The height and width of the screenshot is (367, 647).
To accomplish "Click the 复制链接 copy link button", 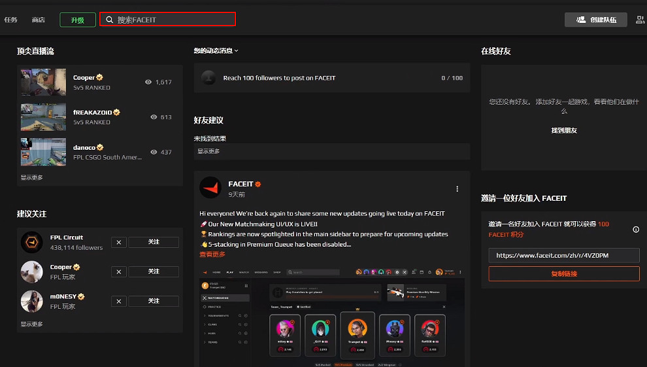I will pyautogui.click(x=564, y=273).
